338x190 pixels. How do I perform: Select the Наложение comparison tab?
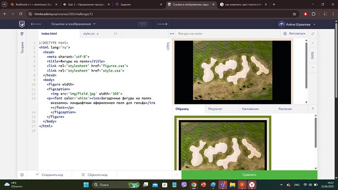(x=250, y=109)
